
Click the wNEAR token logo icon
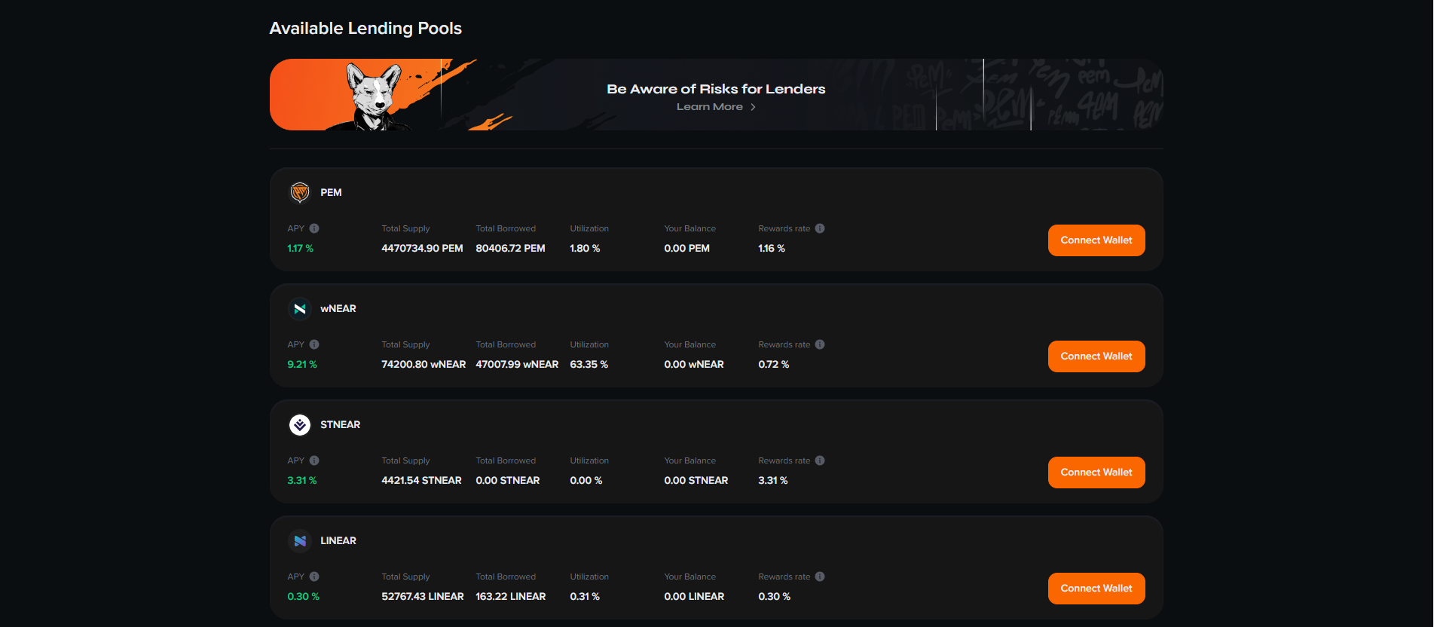(x=300, y=309)
